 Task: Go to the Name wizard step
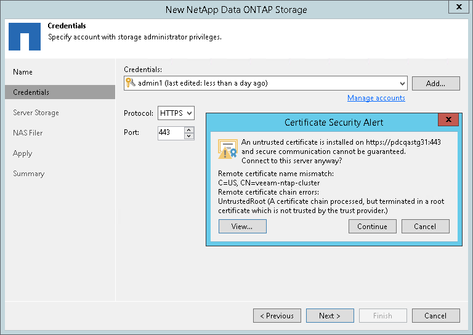(23, 72)
